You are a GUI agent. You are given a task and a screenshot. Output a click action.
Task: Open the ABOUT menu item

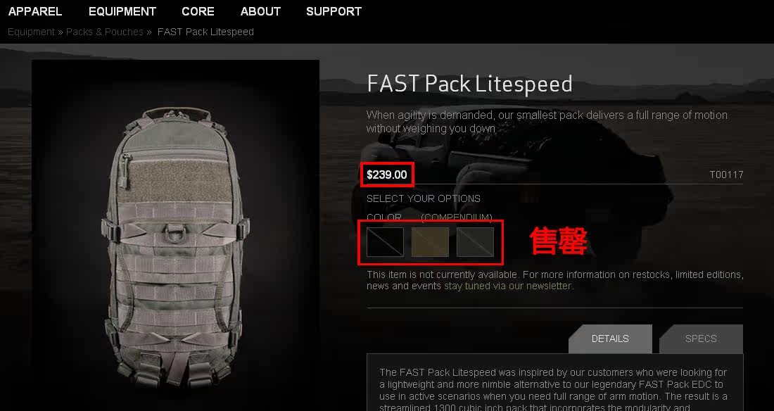point(260,11)
